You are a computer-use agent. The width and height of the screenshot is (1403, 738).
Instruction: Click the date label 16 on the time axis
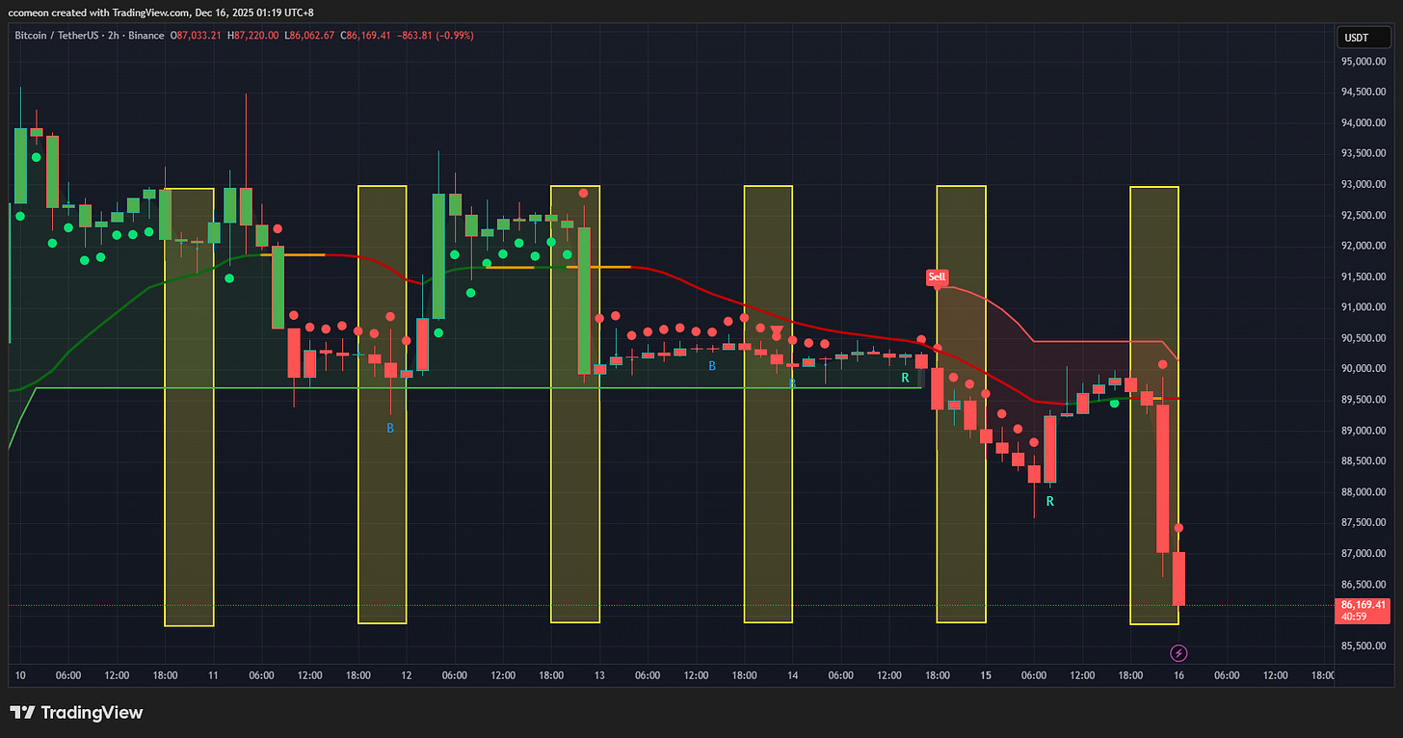point(1178,676)
